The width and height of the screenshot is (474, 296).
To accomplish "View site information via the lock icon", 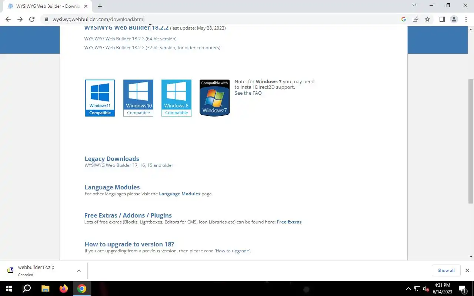I will click(46, 19).
